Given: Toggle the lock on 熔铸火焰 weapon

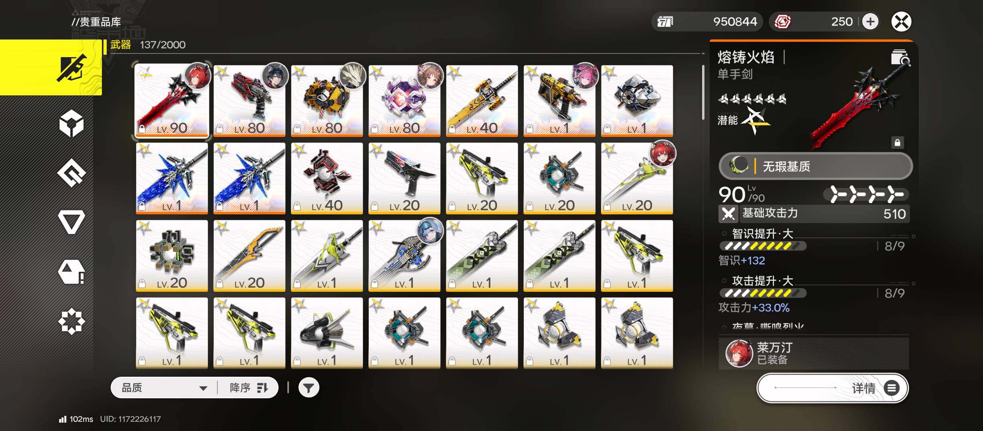Looking at the screenshot, I should pos(897,142).
